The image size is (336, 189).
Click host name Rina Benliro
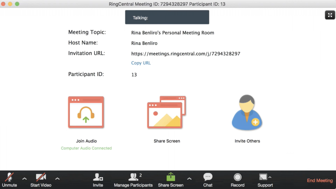[x=144, y=43]
